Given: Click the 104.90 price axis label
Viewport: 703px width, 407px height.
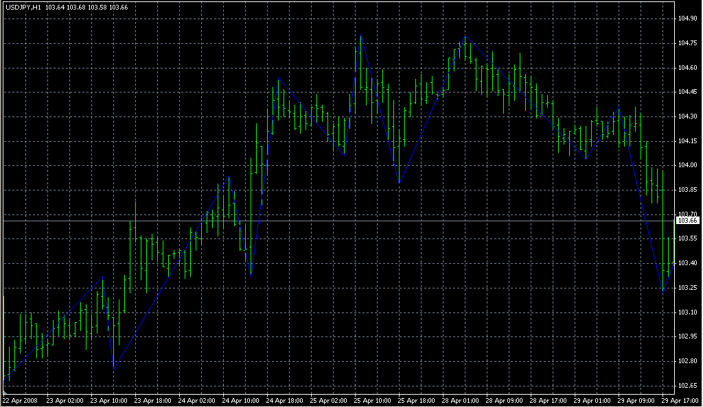Looking at the screenshot, I should 687,18.
